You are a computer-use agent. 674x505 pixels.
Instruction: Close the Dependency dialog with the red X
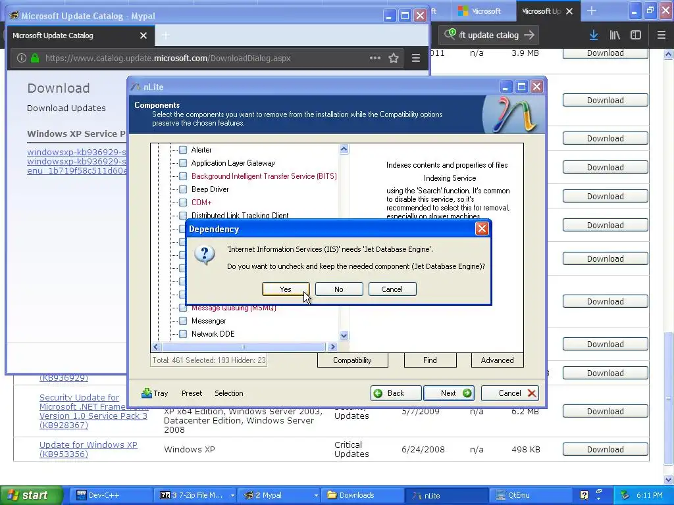pyautogui.click(x=482, y=228)
